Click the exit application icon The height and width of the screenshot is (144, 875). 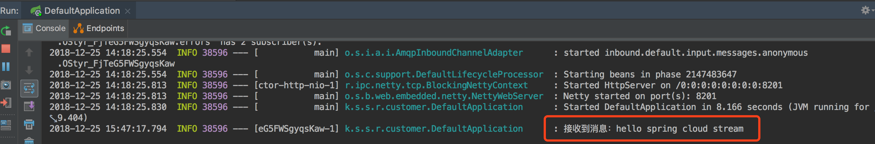pyautogui.click(x=6, y=103)
